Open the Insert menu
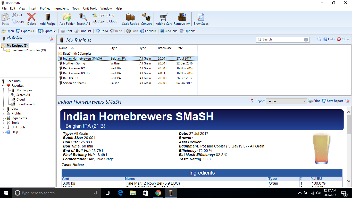The height and width of the screenshot is (198, 352). [32, 9]
